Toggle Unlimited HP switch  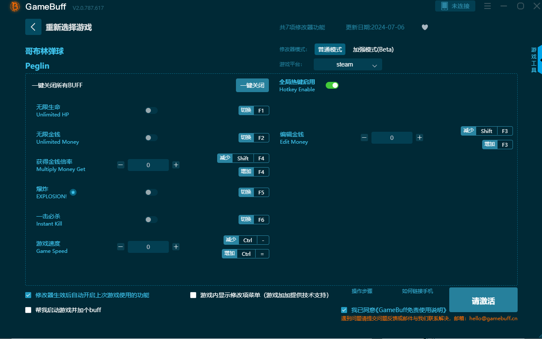point(151,110)
